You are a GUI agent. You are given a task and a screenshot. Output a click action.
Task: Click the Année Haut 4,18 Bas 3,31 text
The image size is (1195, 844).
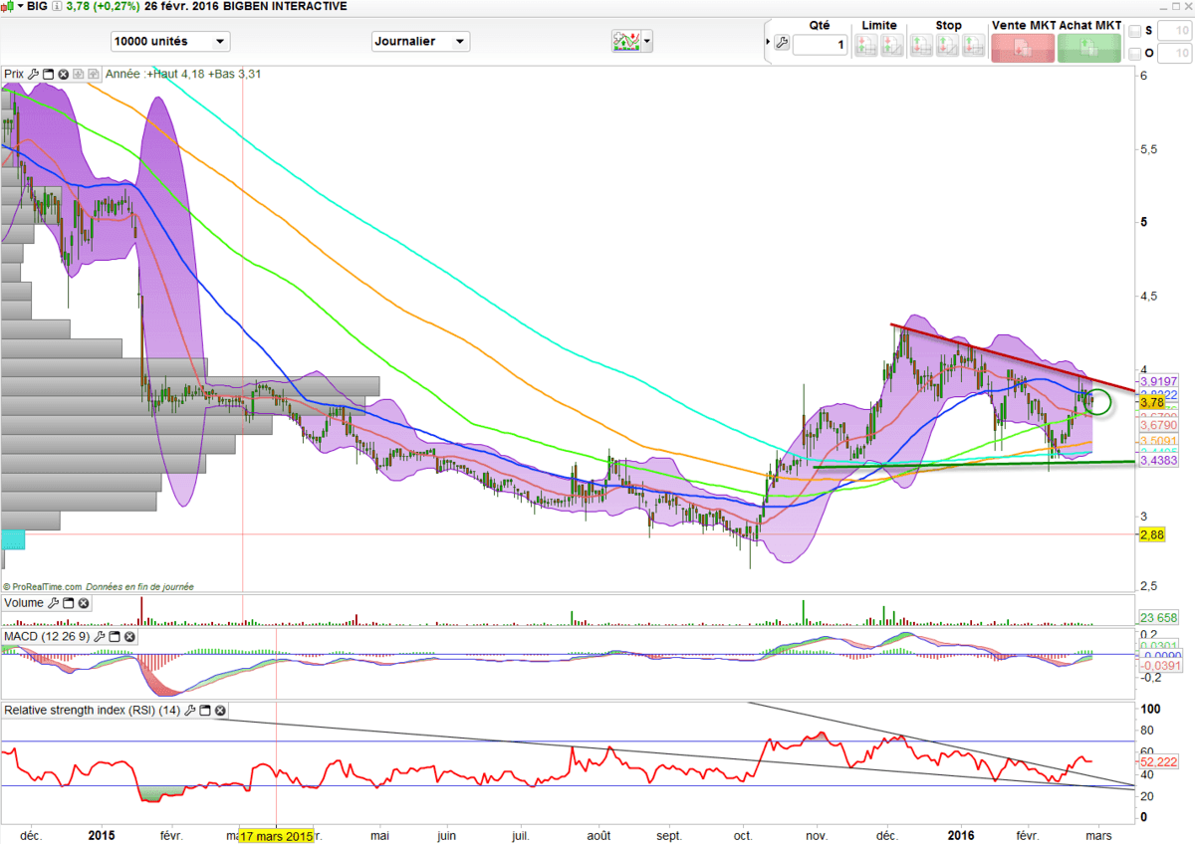tap(183, 74)
